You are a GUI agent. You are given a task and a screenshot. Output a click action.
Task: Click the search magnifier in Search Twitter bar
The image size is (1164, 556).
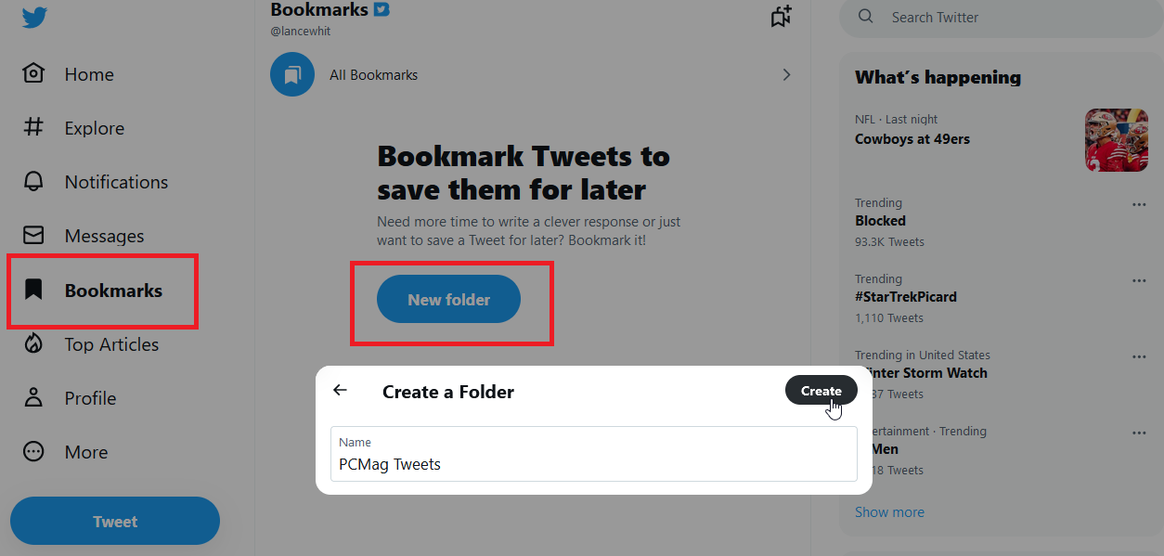865,17
